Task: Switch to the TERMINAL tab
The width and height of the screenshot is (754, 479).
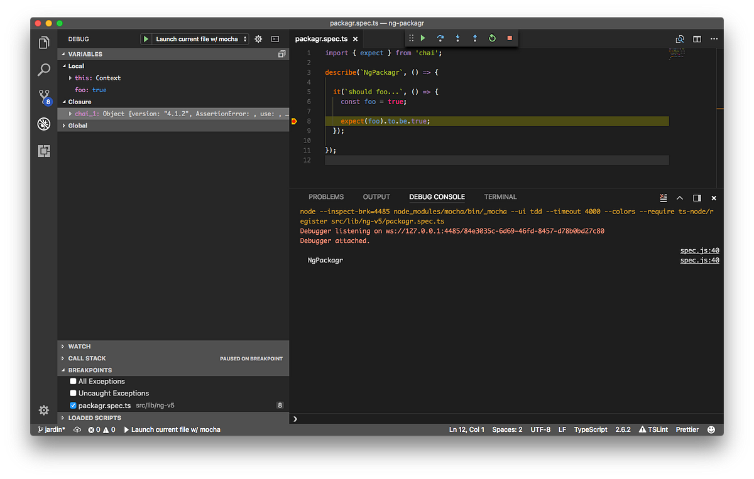Action: point(500,196)
